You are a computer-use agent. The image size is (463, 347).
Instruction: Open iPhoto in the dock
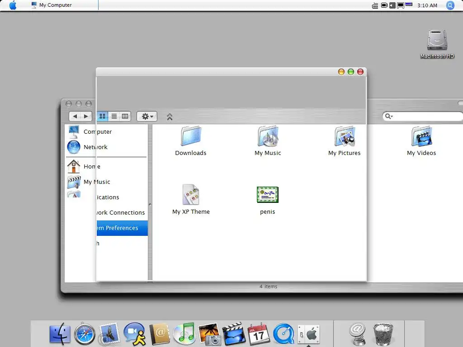coord(209,334)
